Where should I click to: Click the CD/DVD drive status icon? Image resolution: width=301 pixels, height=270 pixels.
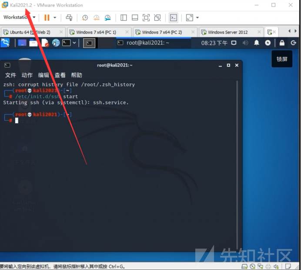(x=253, y=267)
